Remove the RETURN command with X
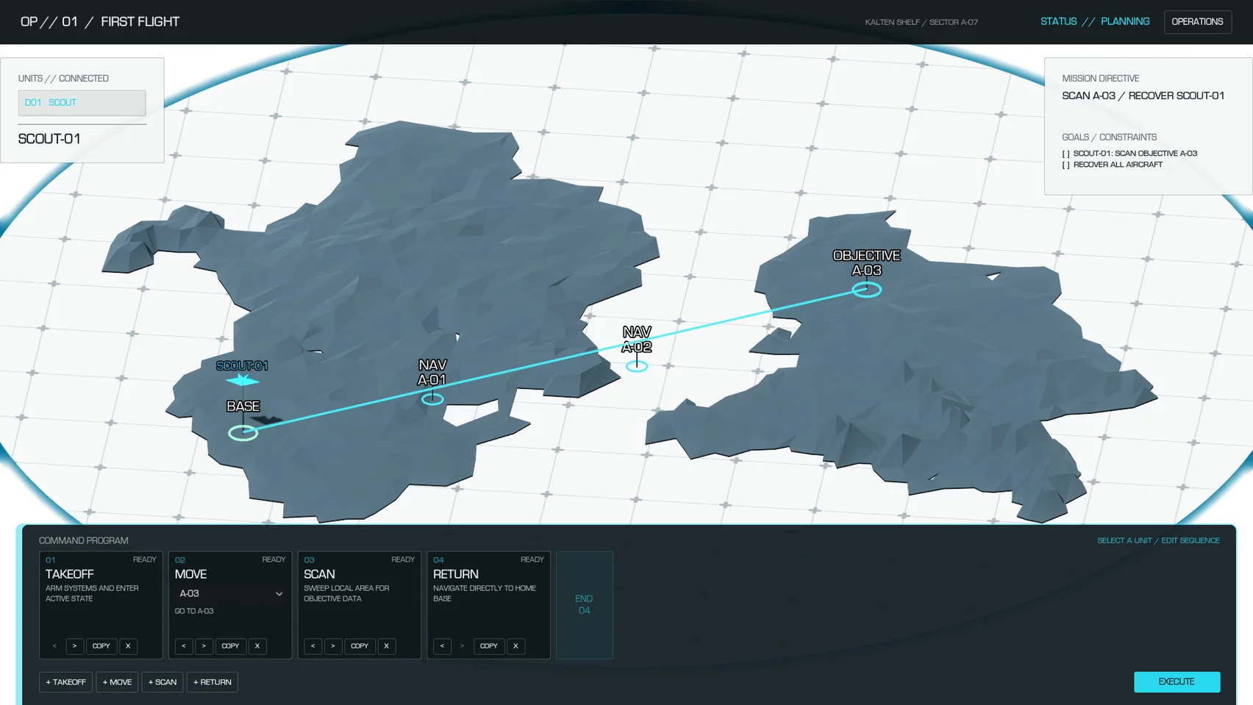The height and width of the screenshot is (705, 1253). pyautogui.click(x=516, y=646)
